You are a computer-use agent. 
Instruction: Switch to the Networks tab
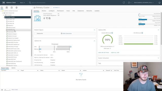pyautogui.click(x=89, y=11)
